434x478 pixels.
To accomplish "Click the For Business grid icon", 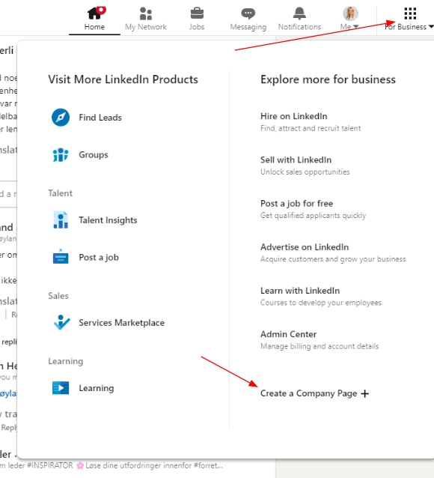I will (410, 13).
